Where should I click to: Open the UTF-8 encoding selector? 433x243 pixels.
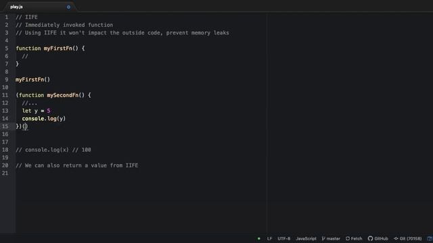(x=284, y=238)
